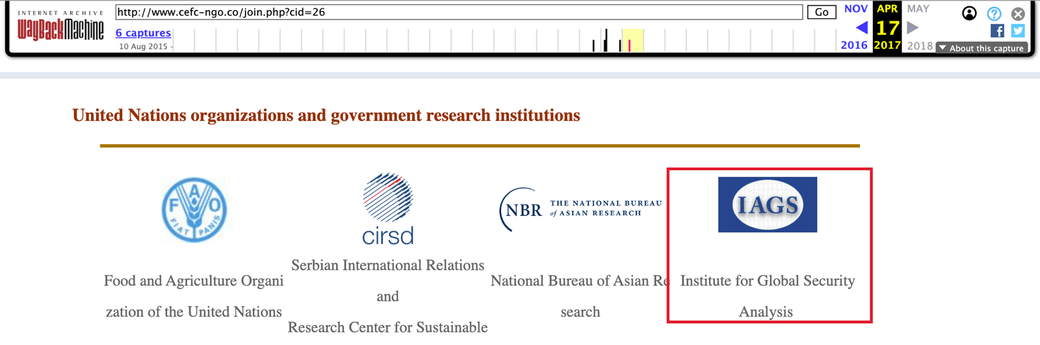
Task: Share capture on Twitter
Action: tap(1018, 31)
